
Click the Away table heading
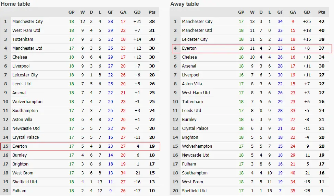184,4
